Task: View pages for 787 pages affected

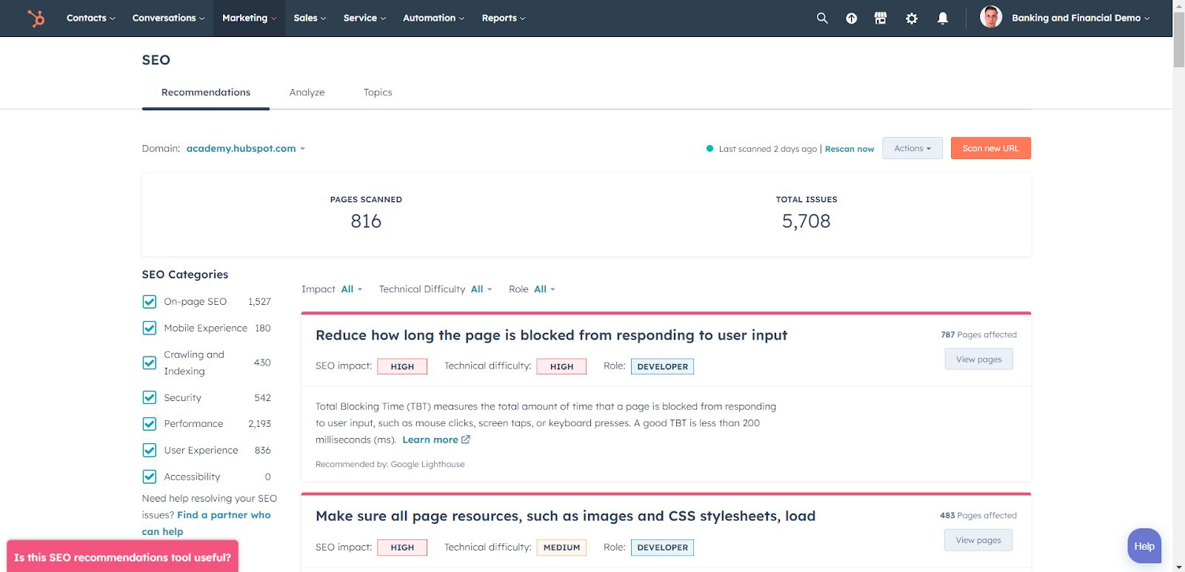Action: [x=978, y=360]
